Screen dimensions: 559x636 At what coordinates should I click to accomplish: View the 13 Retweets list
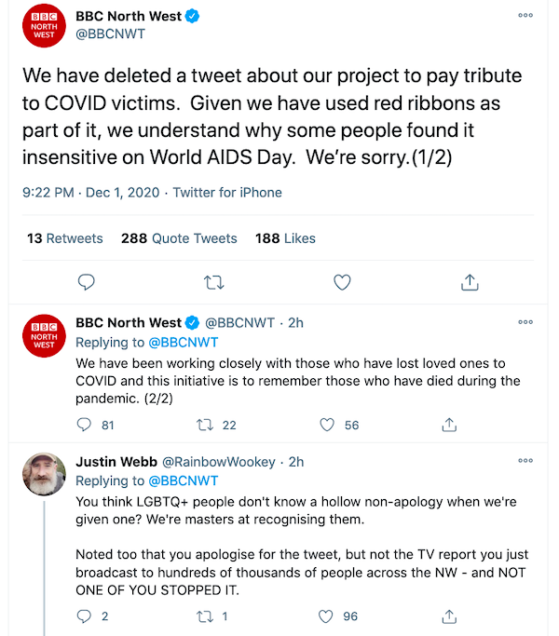tap(65, 238)
